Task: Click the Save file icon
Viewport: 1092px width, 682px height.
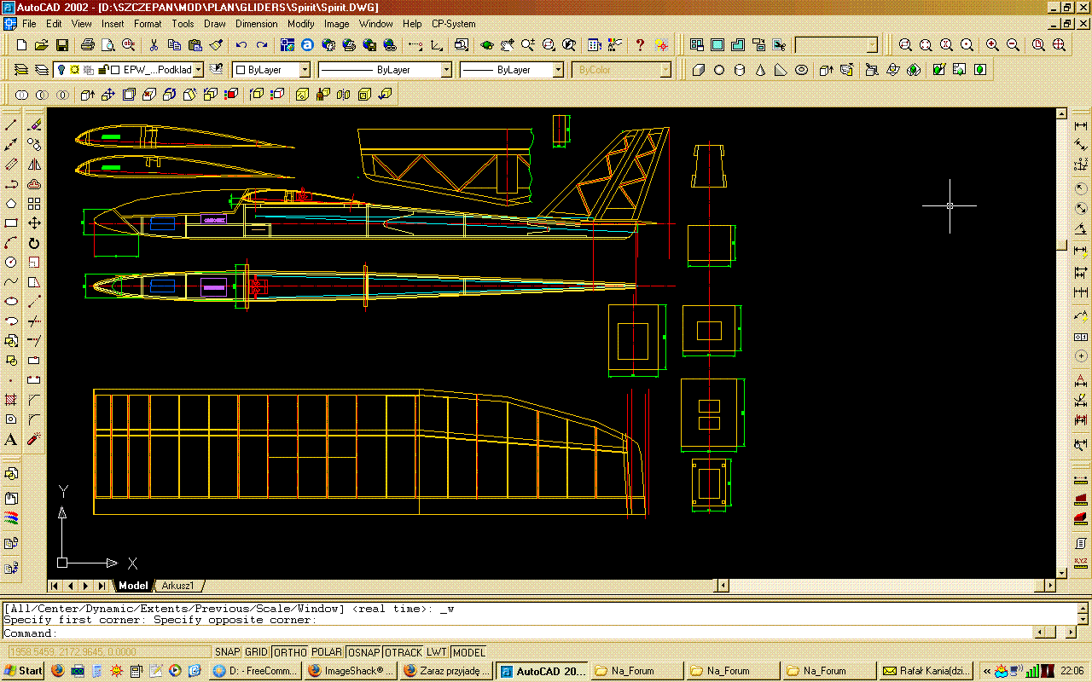Action: [x=62, y=45]
